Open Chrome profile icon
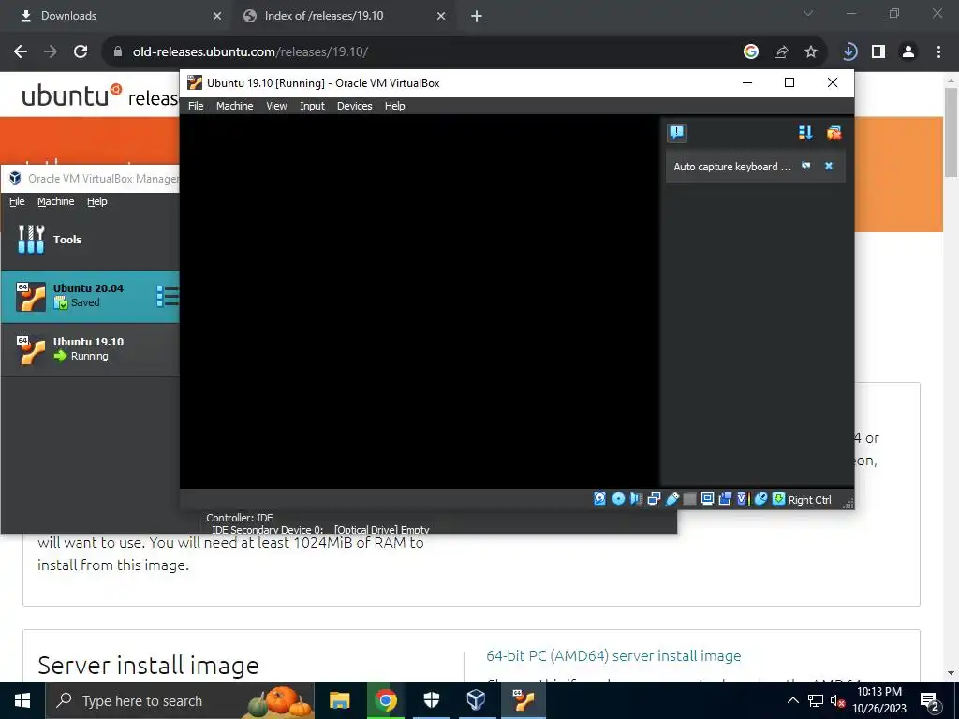 pos(908,52)
